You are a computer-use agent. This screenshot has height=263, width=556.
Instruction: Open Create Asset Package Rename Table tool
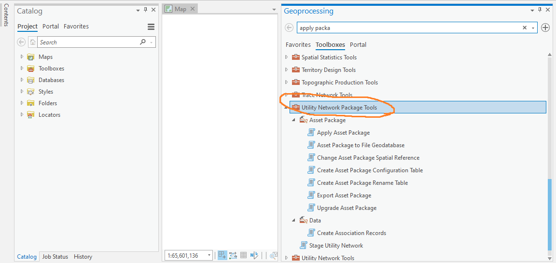click(x=362, y=183)
